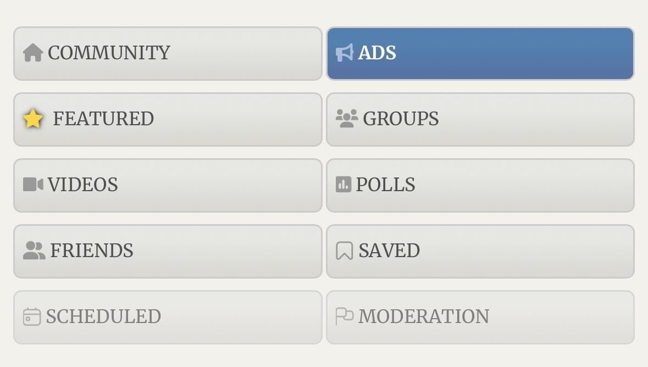Screen dimensions: 648x367
Task: Select the Scheduled posts button
Action: [x=168, y=318]
